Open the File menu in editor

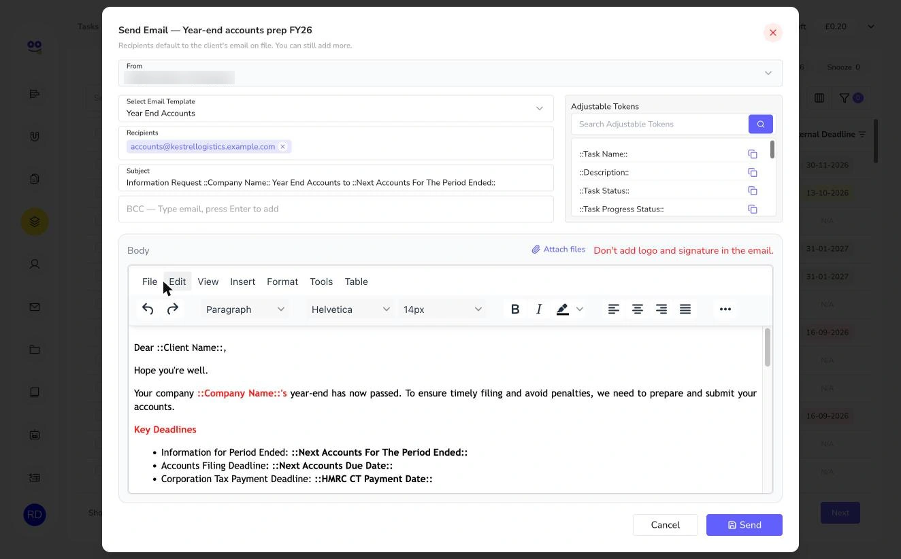[x=150, y=282]
